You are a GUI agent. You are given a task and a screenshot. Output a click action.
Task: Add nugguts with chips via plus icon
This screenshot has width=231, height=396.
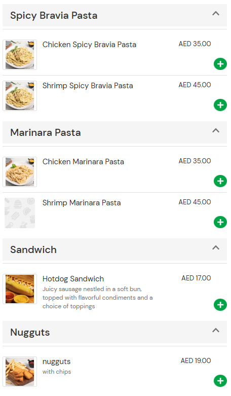click(x=220, y=381)
